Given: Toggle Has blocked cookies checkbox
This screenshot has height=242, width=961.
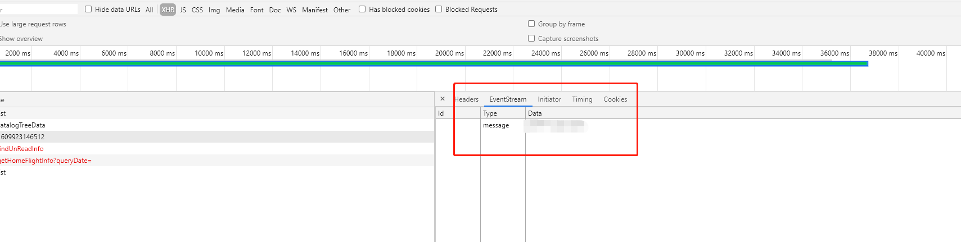Looking at the screenshot, I should [362, 9].
